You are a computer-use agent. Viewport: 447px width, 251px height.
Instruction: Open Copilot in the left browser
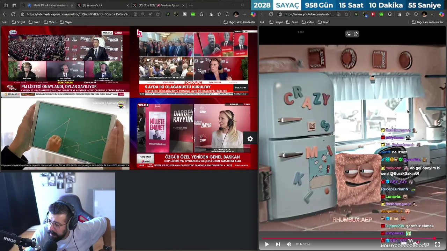pos(253,14)
